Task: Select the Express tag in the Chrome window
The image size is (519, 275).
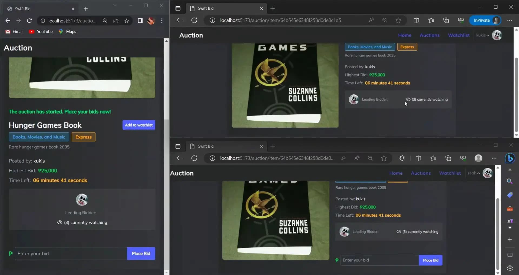Action: (83, 137)
